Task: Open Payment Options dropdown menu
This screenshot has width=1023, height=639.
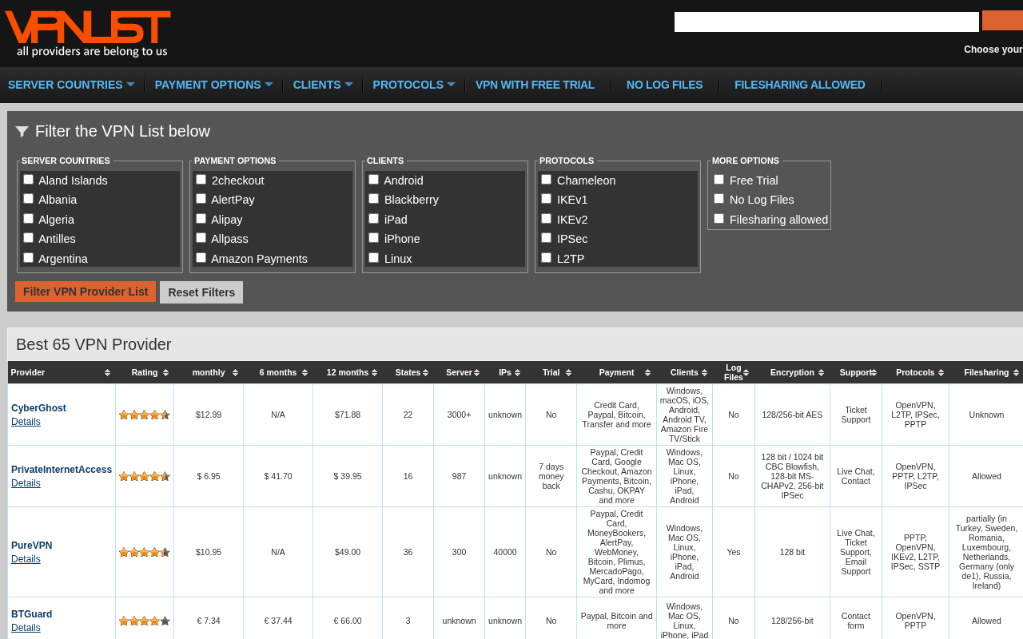Action: [x=214, y=85]
